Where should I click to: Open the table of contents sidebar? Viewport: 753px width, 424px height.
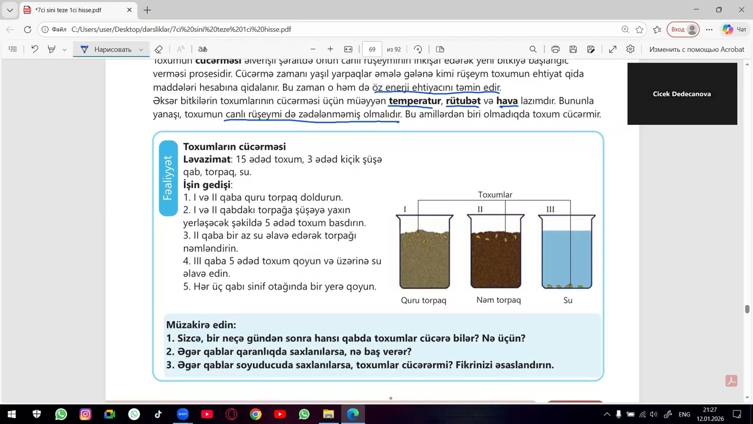pos(13,49)
